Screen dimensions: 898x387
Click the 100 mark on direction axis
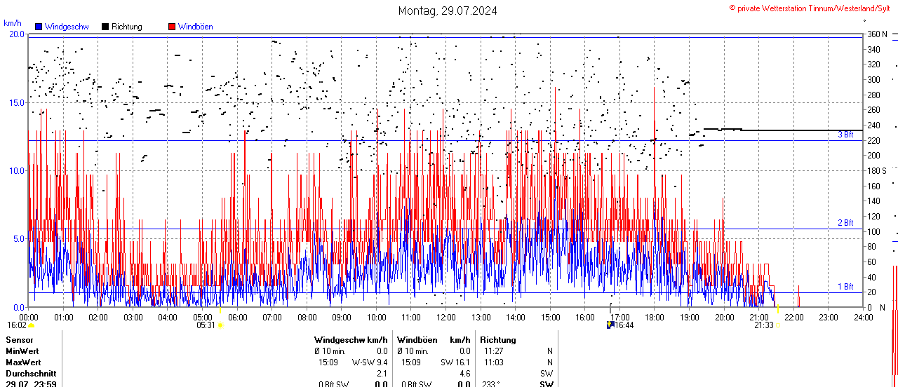[x=873, y=231]
